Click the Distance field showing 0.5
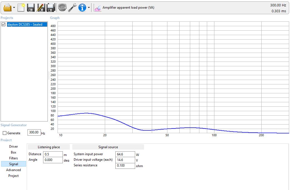Viewport: 290px width, 190px height. tap(53, 154)
